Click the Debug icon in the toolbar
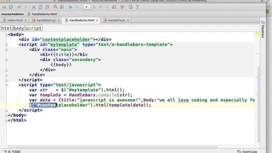This screenshot has width=272, height=153. (x=101, y=7)
